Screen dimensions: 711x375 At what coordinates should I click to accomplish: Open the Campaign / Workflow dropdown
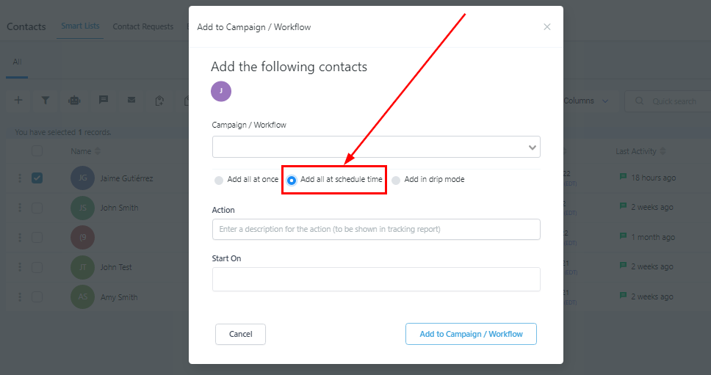click(x=376, y=147)
